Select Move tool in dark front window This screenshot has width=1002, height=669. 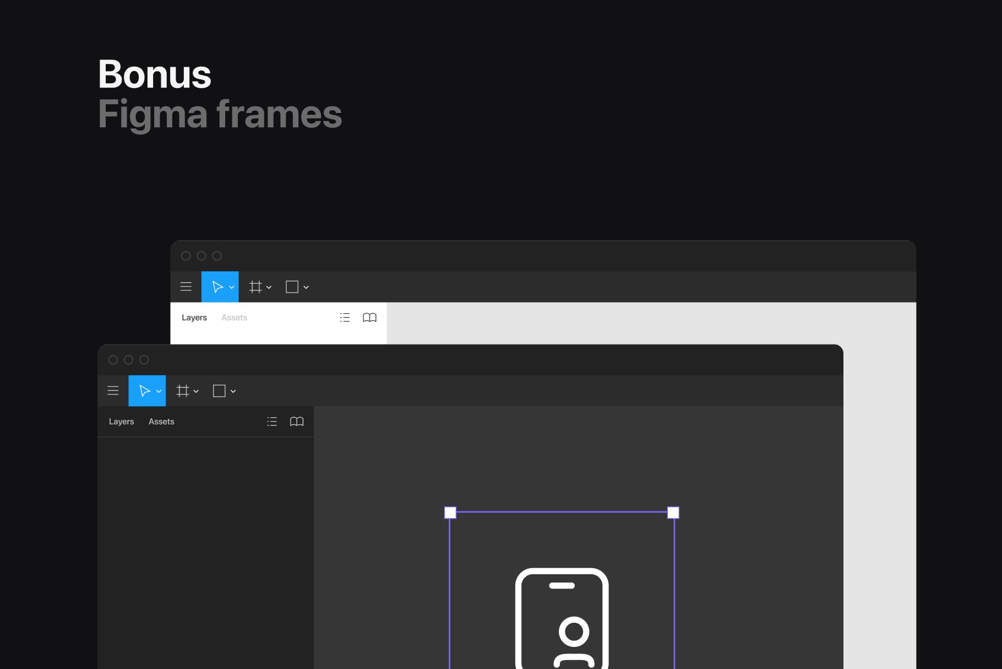tap(144, 391)
